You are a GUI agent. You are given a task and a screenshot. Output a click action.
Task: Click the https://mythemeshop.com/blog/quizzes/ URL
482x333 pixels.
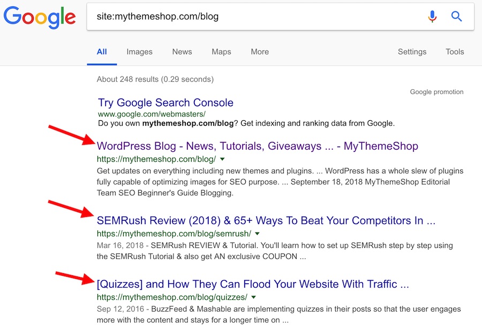point(172,297)
